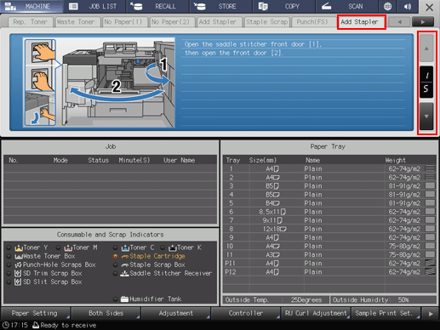Click the Toner Y indicator icon
The height and width of the screenshot is (330, 440).
point(19,247)
